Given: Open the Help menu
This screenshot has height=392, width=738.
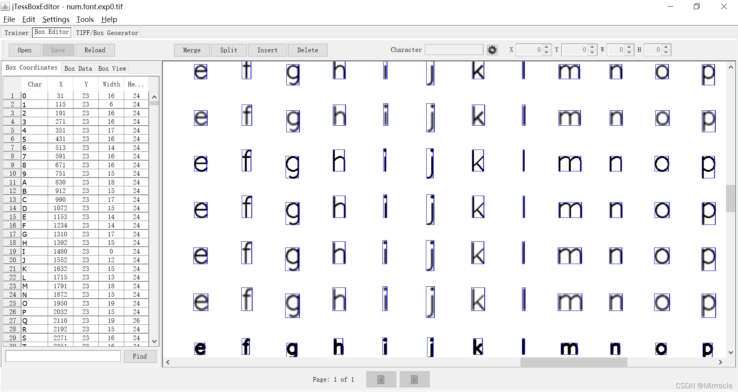Looking at the screenshot, I should pos(109,19).
